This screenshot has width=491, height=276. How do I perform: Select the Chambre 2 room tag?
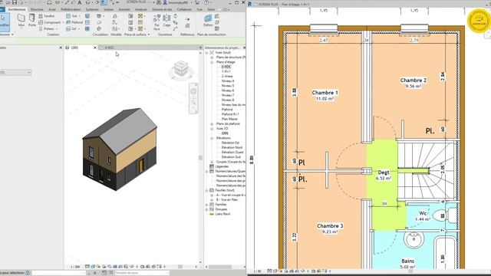coord(413,83)
